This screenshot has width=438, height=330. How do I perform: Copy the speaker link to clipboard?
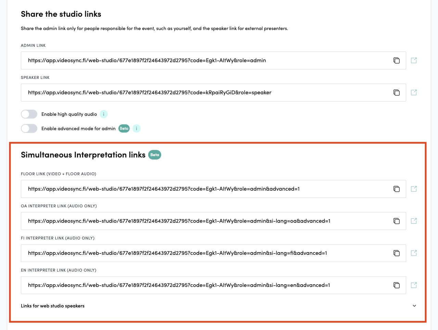click(396, 93)
